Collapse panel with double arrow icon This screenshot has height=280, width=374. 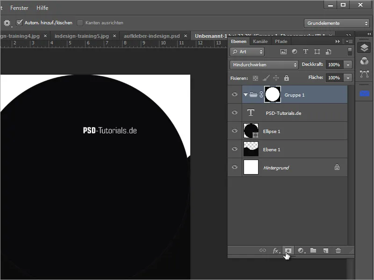[338, 42]
